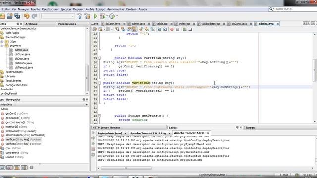The image size is (317, 178).
Task: Click the Stop red square in output panel
Action: click(x=93, y=149)
